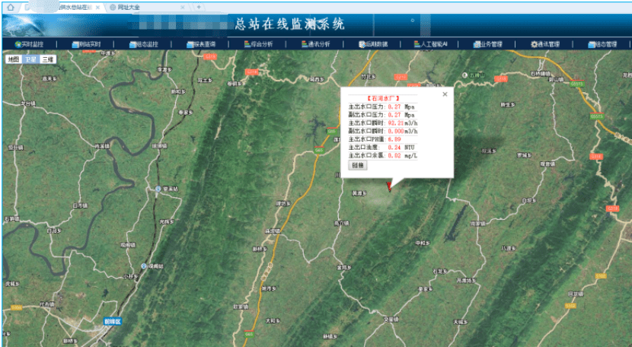Close the 石河水厂 info popup
Screen dimensions: 632x347
coord(445,94)
